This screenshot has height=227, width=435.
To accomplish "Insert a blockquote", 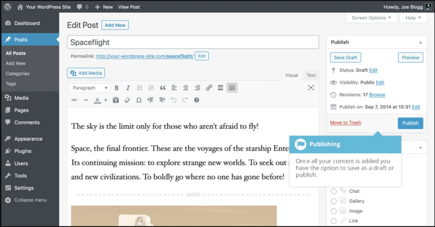I will [x=163, y=88].
